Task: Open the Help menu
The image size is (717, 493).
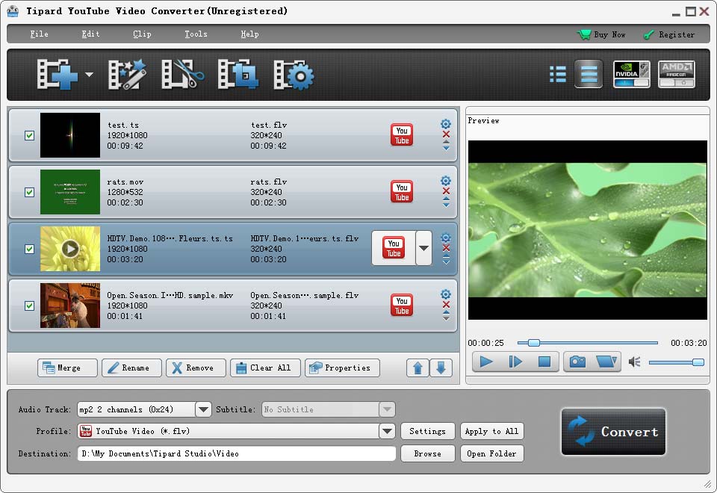Action: pos(249,34)
